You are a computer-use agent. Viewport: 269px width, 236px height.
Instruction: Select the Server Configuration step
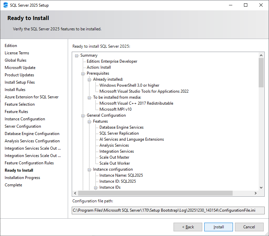pyautogui.click(x=23, y=126)
